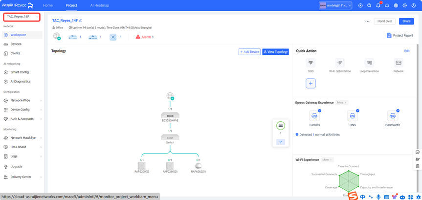Open the search icon in top bar
The height and width of the screenshot is (200, 422).
click(369, 5)
